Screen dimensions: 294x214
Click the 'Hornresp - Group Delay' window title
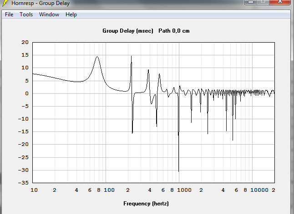pyautogui.click(x=41, y=3)
